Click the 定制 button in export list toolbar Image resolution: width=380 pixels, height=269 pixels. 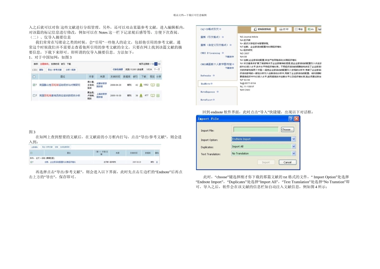[x=56, y=147]
